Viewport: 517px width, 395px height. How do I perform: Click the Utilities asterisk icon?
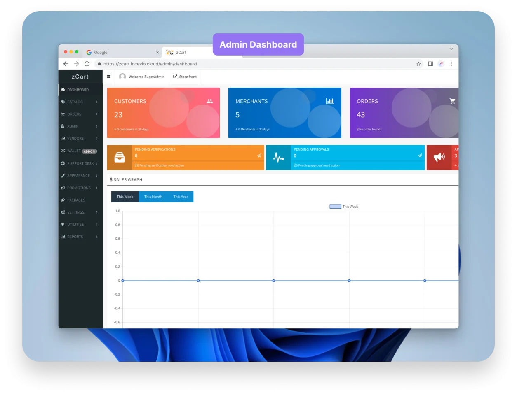[63, 225]
